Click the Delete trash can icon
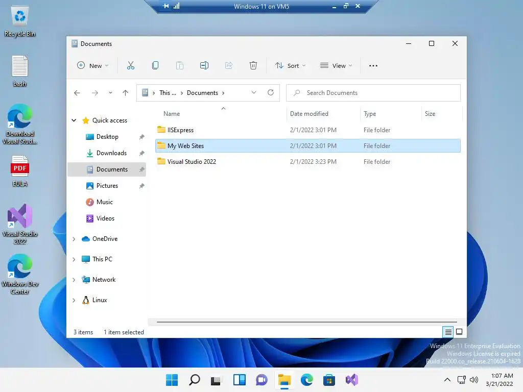 (253, 66)
